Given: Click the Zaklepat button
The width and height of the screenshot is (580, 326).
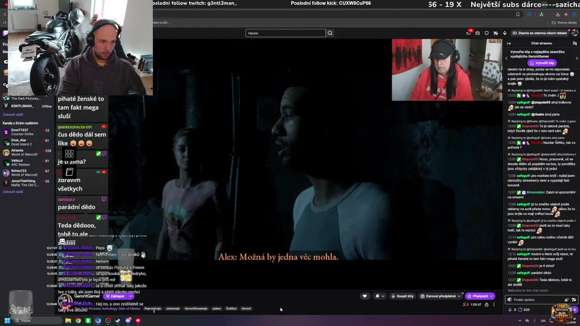Looking at the screenshot, I should click(x=115, y=296).
